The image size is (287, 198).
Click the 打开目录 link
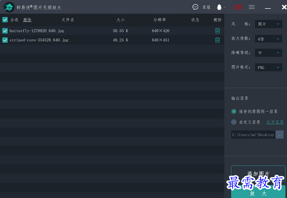pos(275,122)
